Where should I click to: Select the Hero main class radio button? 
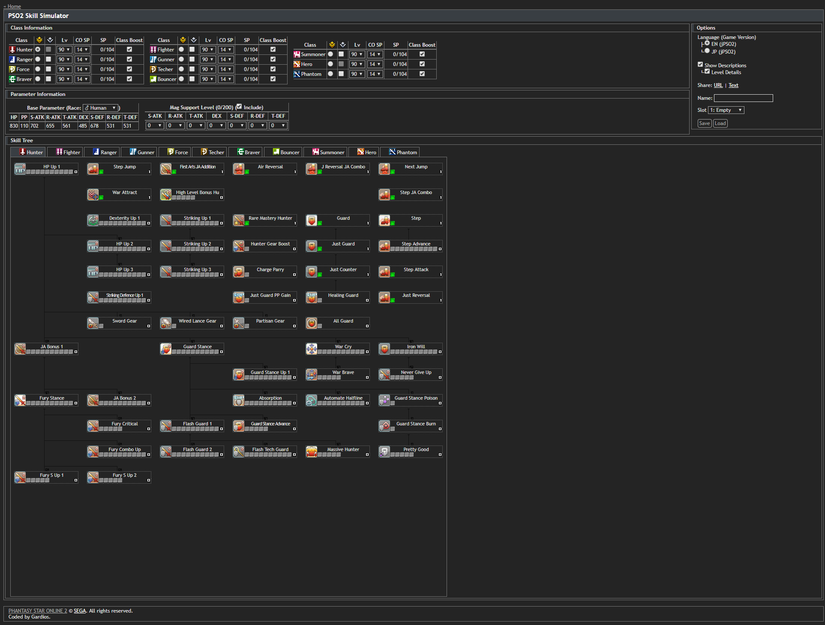(x=330, y=64)
